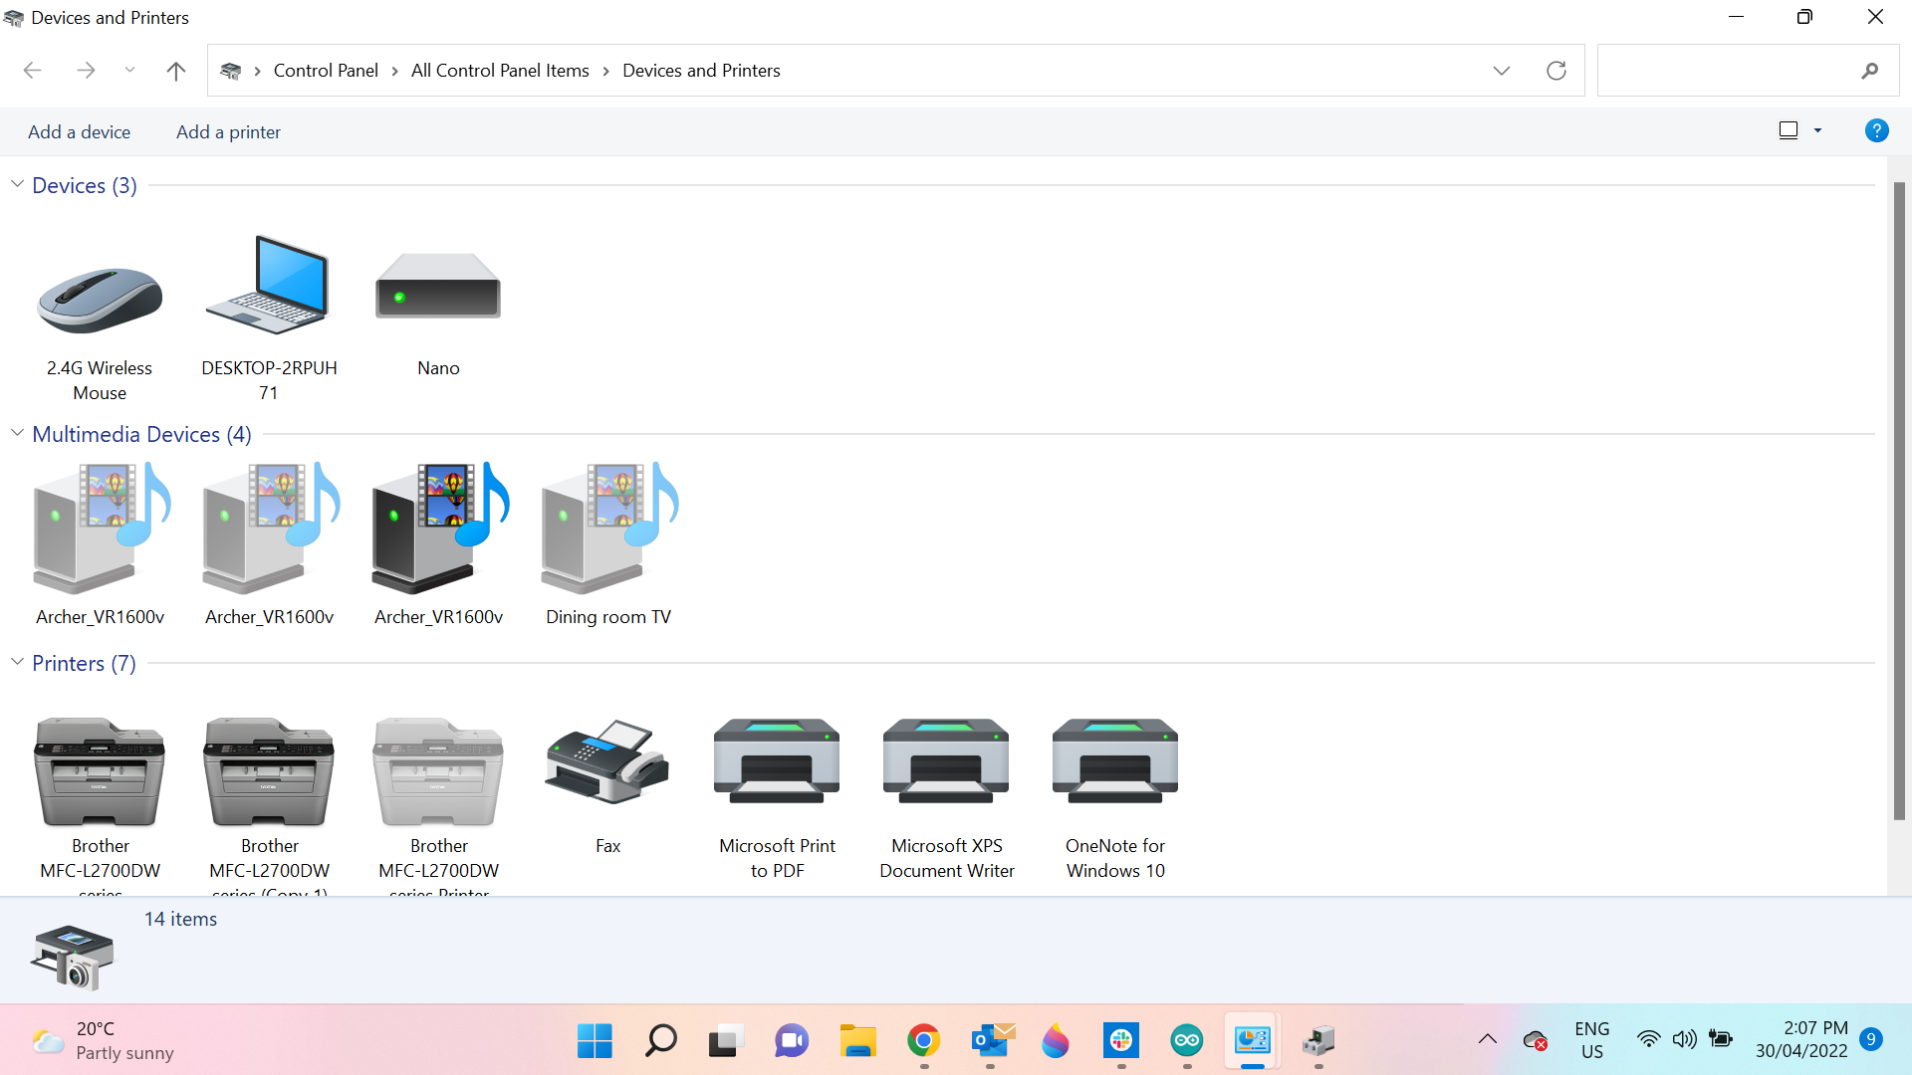Open the change view options dropdown arrow
Image resolution: width=1912 pixels, height=1075 pixels.
click(1818, 130)
